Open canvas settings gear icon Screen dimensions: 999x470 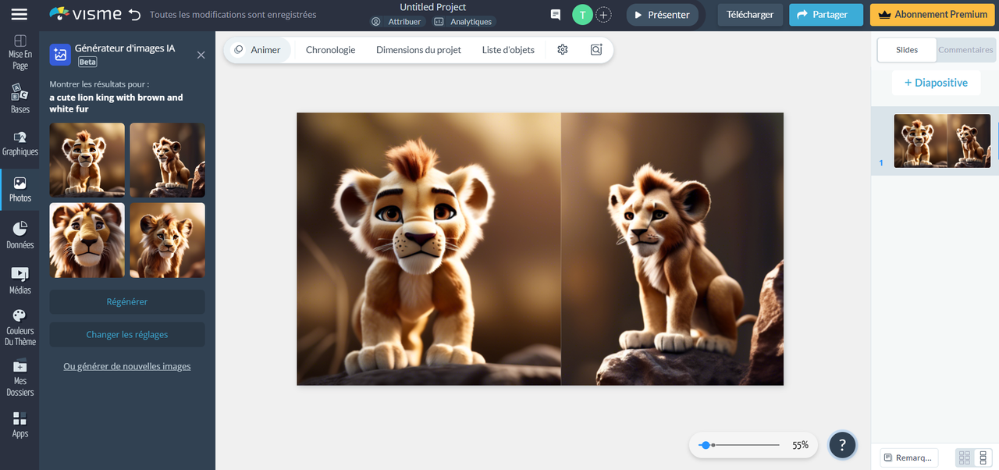coord(563,50)
